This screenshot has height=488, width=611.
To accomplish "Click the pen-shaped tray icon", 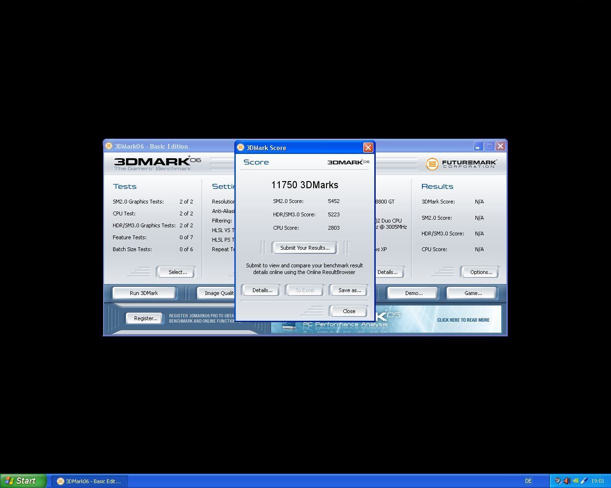I will pyautogui.click(x=584, y=481).
